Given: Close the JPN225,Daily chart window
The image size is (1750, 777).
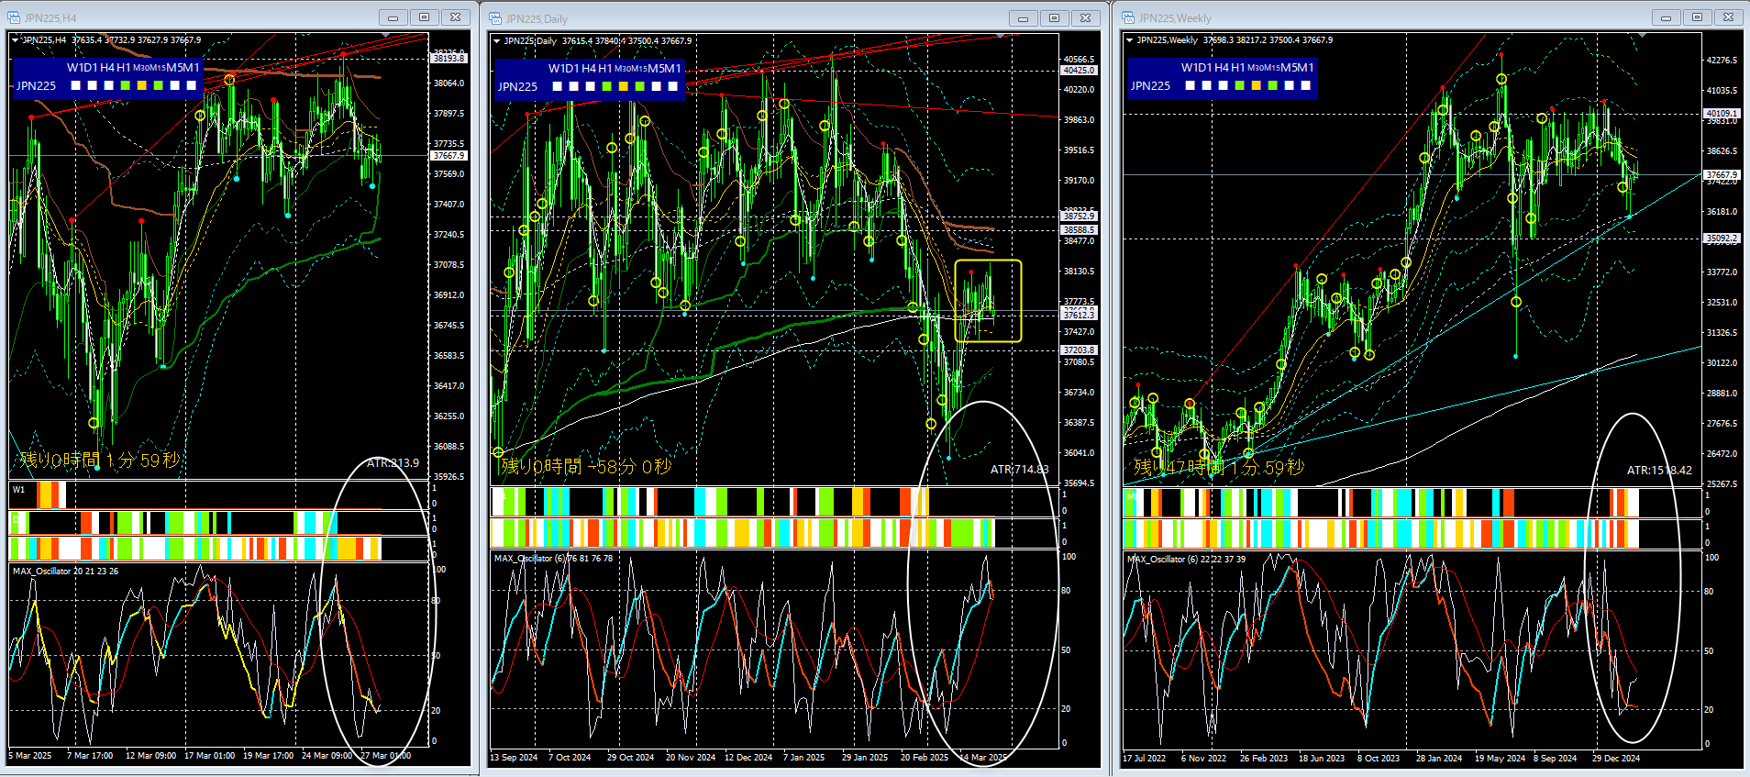Looking at the screenshot, I should click(1085, 18).
